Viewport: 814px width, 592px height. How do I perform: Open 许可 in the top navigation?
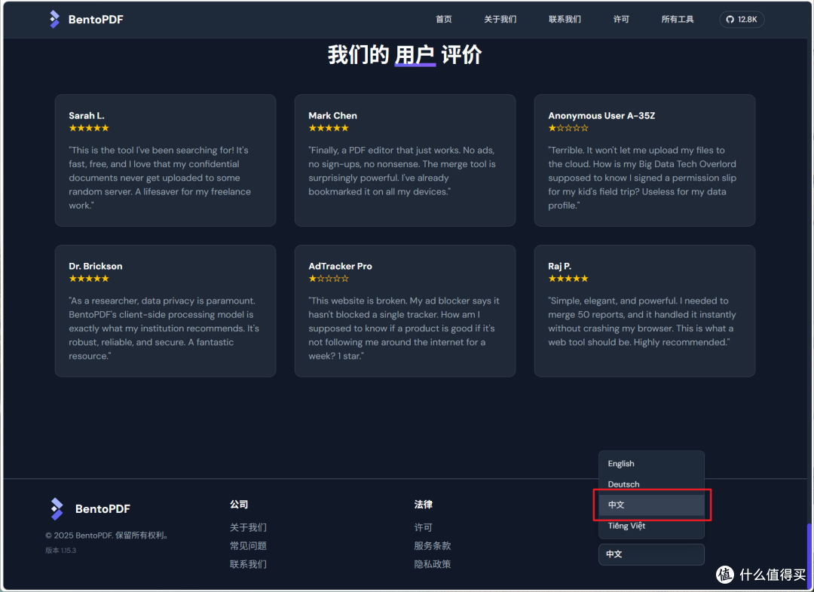[x=621, y=19]
